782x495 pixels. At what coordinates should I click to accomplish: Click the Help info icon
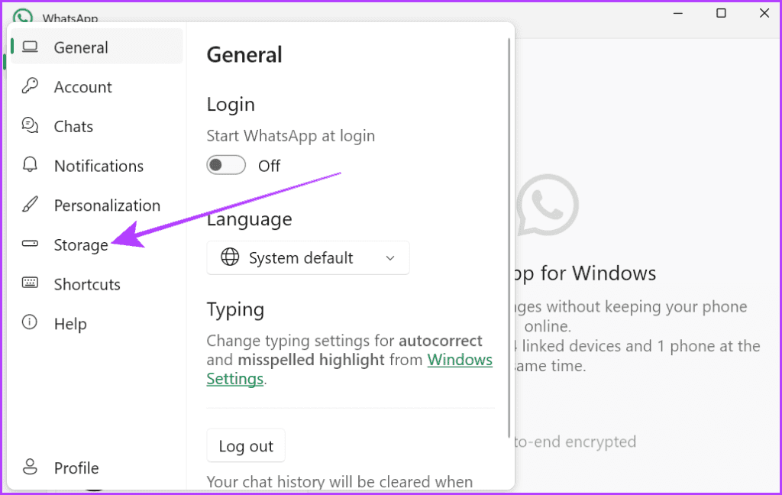pyautogui.click(x=31, y=323)
